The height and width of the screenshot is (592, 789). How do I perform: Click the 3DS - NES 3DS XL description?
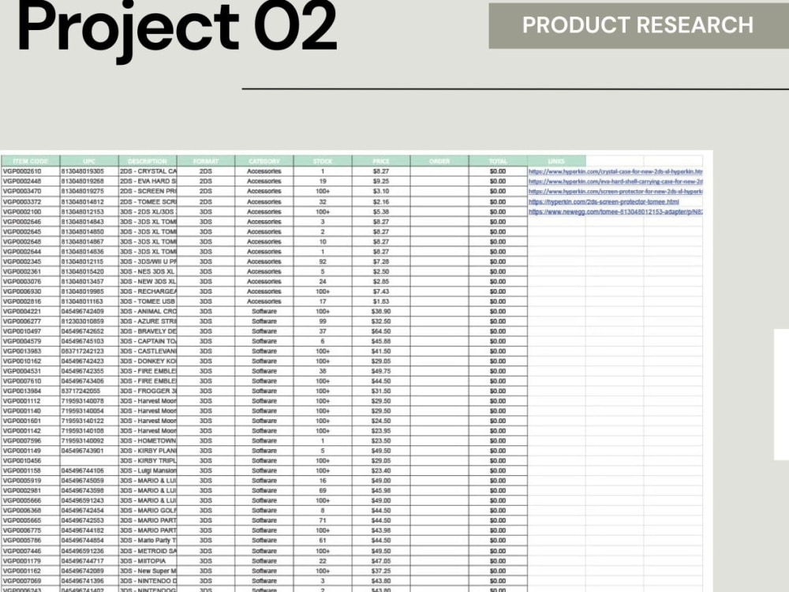point(148,272)
